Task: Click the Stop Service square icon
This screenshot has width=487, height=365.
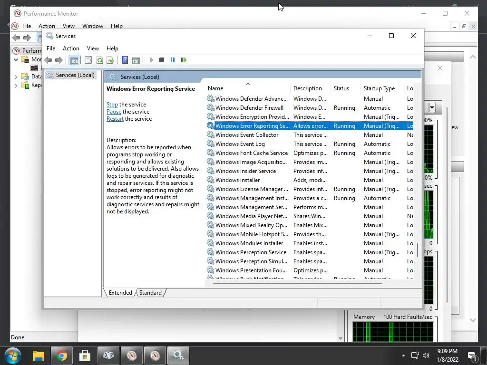Action: (x=162, y=60)
